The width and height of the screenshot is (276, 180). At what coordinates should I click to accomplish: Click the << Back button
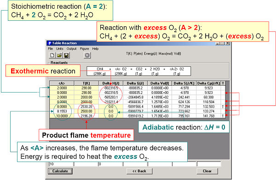click(x=139, y=171)
